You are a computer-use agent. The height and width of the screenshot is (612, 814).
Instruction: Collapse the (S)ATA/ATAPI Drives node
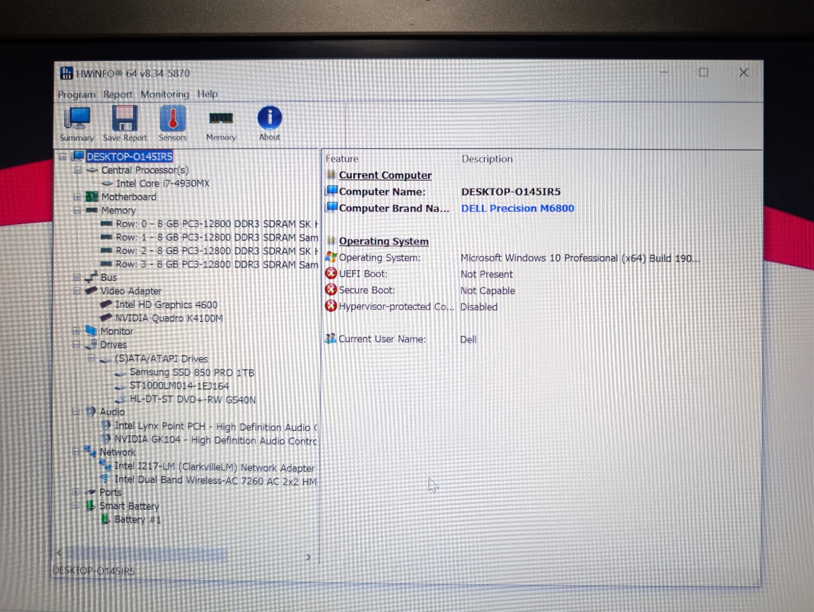[x=91, y=358]
